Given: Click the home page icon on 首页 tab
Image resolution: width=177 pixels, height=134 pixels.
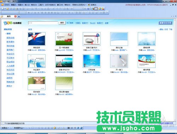Looking at the screenshot, I should (2, 16).
